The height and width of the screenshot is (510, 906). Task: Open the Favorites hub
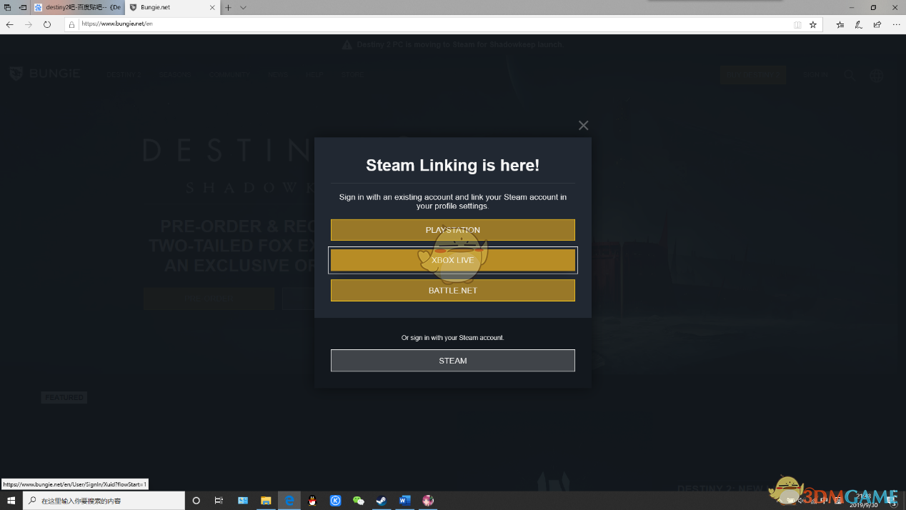pyautogui.click(x=840, y=24)
